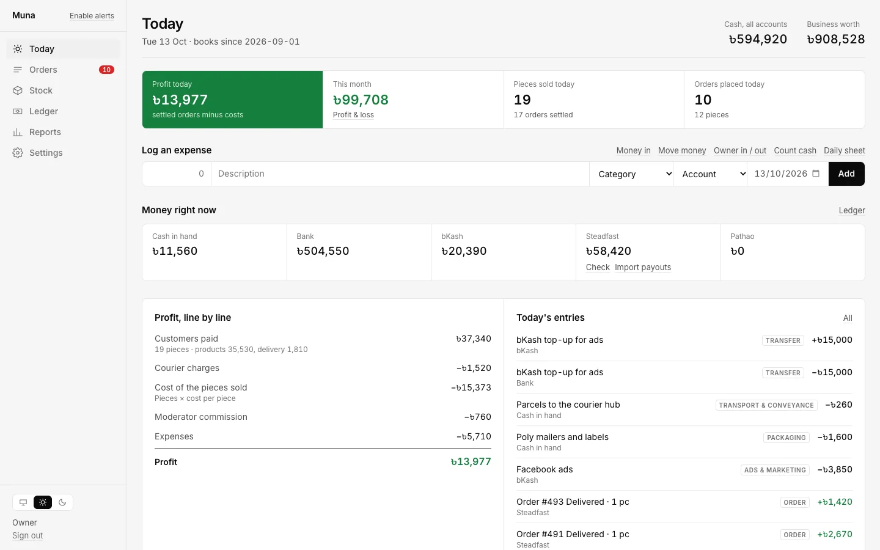Select the dark theme moon toggle
This screenshot has height=550, width=880.
click(x=62, y=502)
